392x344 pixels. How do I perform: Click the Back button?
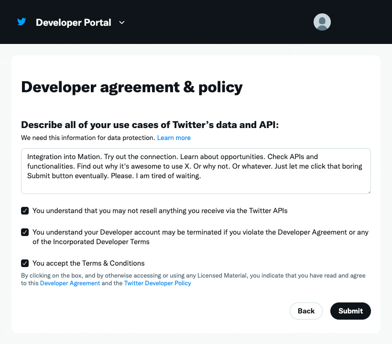[x=306, y=311]
